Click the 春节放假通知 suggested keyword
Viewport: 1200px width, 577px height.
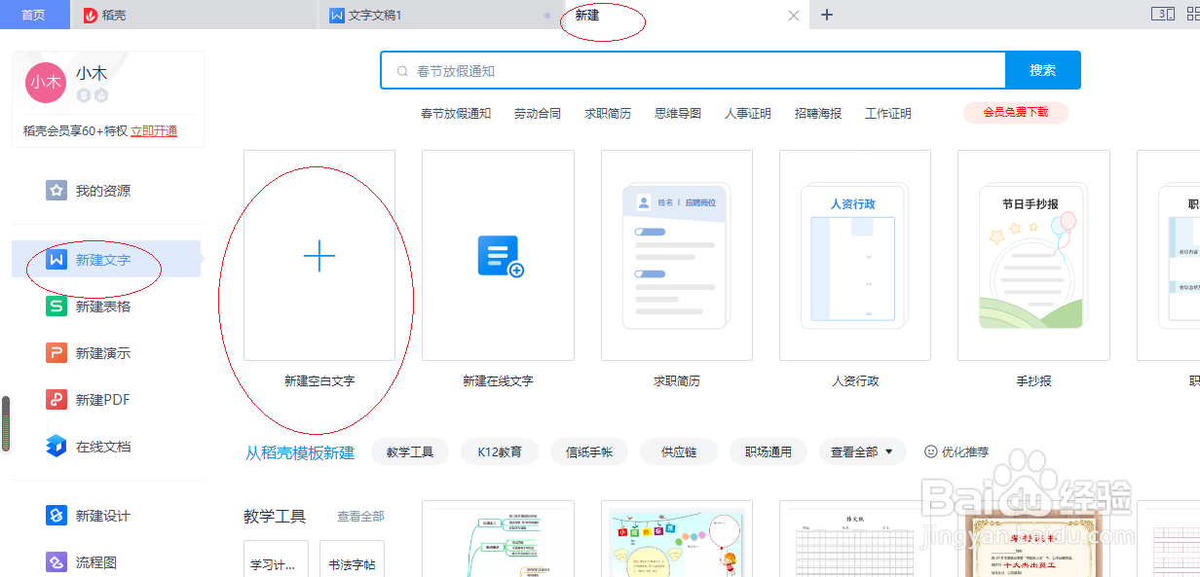pyautogui.click(x=456, y=113)
